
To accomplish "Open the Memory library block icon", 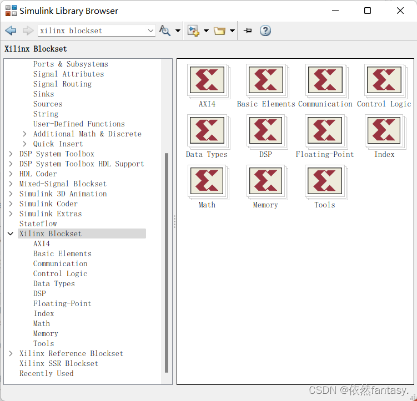I will 265,182.
